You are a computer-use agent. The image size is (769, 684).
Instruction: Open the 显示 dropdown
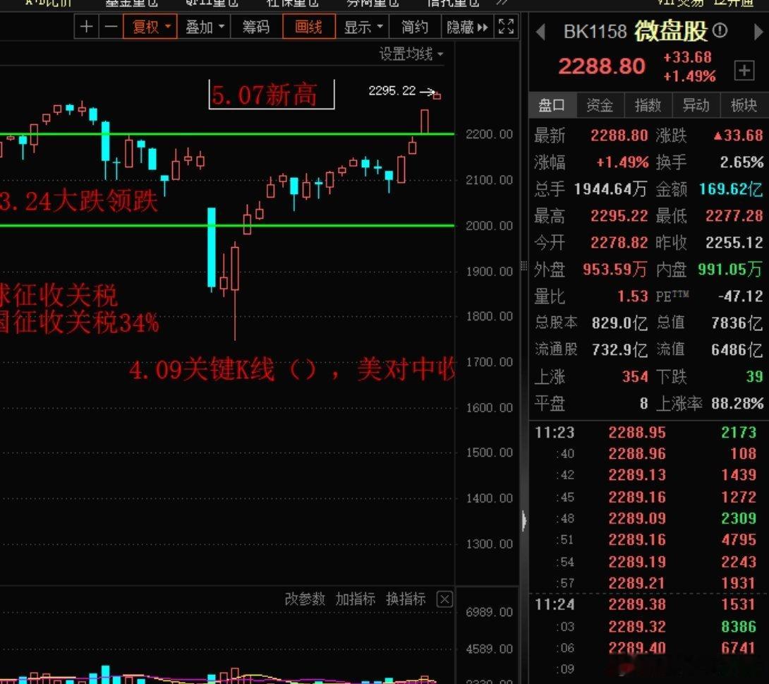(x=363, y=27)
